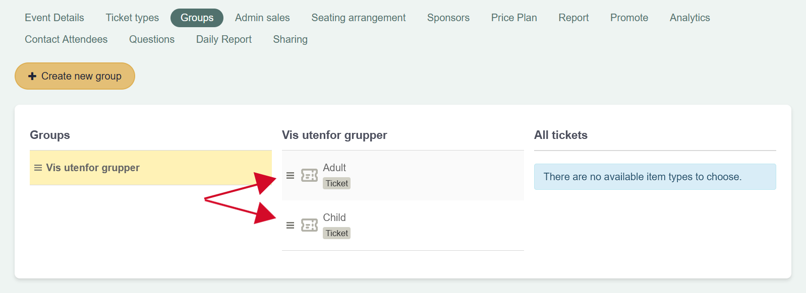Open the Event Details tab
Image resolution: width=806 pixels, height=293 pixels.
coord(54,18)
